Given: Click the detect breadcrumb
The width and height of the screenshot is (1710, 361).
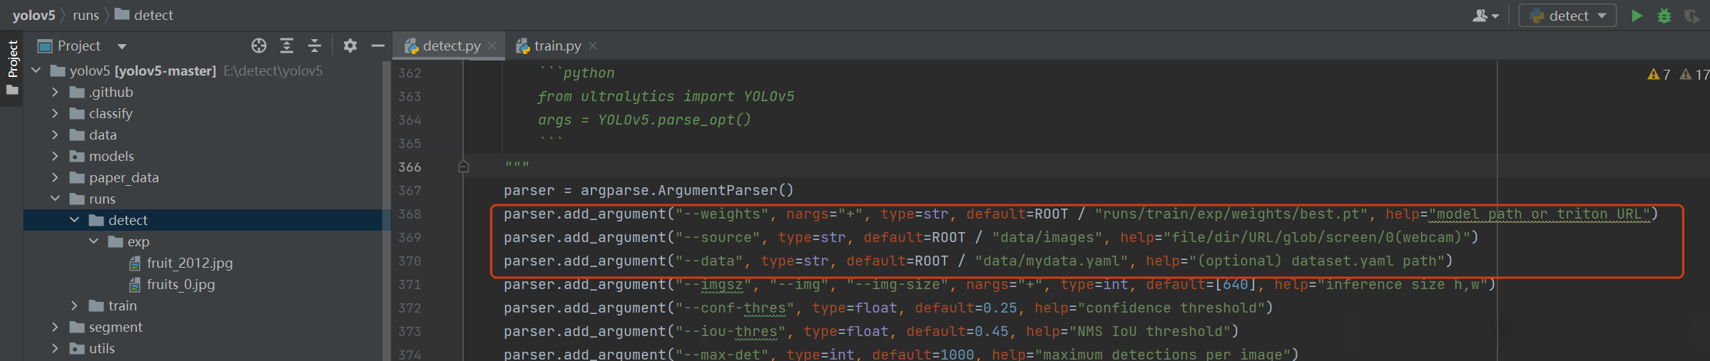Looking at the screenshot, I should click(144, 15).
